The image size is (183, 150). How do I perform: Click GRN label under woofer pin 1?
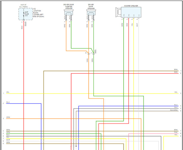click(x=122, y=25)
